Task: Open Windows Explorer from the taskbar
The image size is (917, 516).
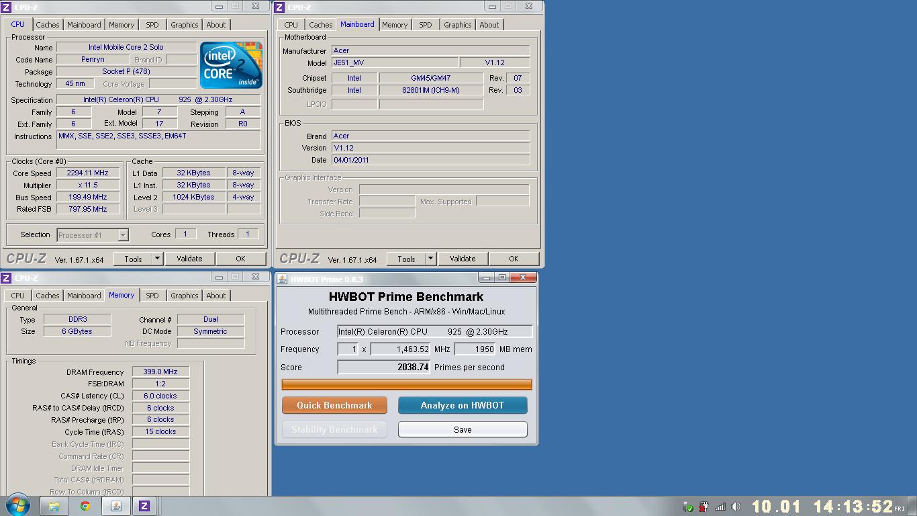Action: tap(54, 507)
